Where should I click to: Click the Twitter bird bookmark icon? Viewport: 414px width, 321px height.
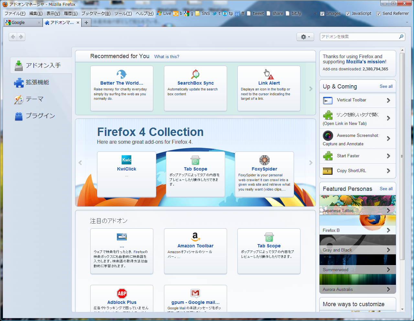tap(214, 14)
